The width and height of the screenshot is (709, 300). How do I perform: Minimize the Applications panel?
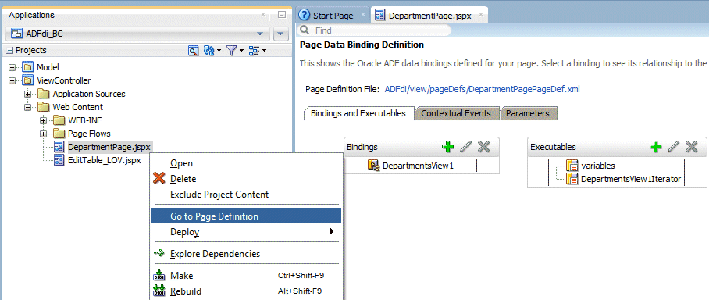click(282, 15)
